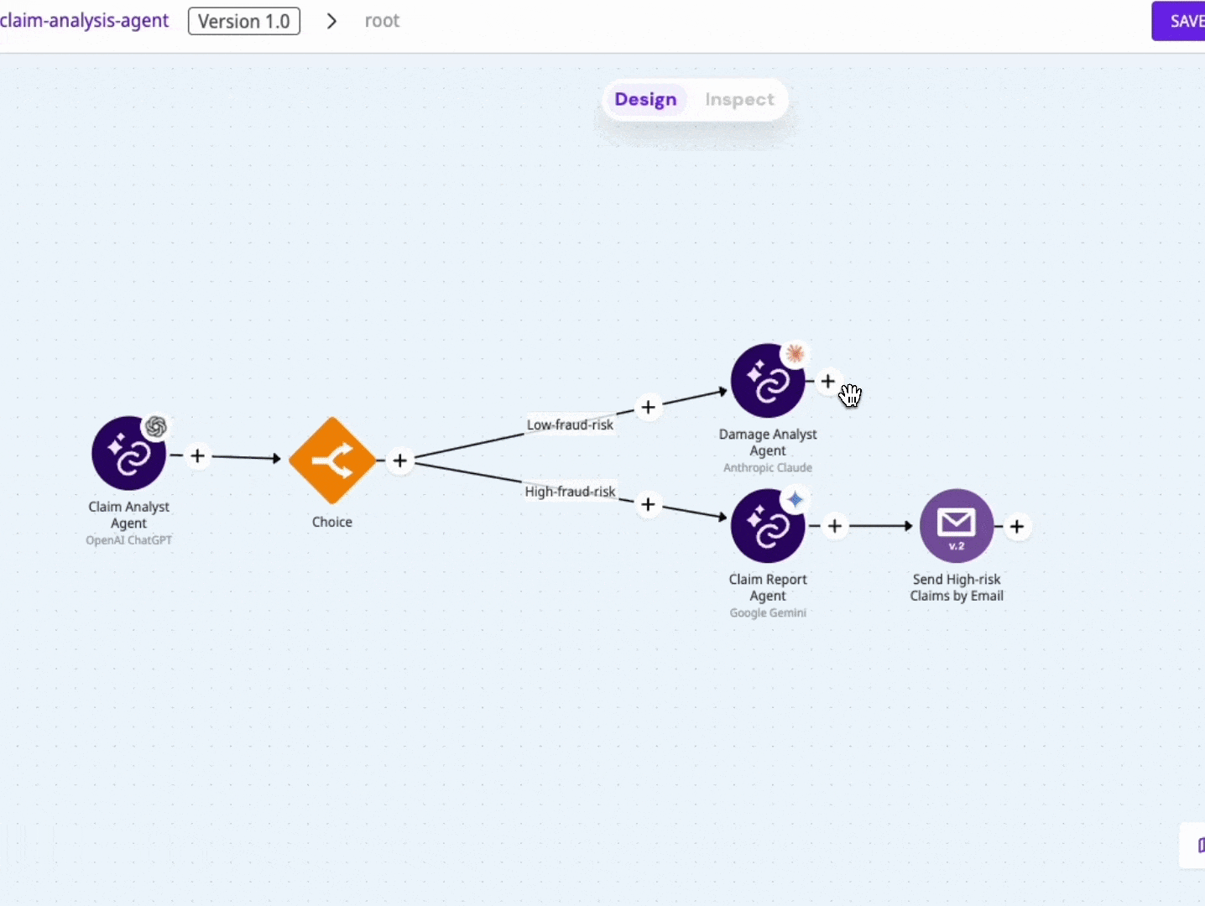The image size is (1205, 906).
Task: Add step after Send Email node
Action: coord(1017,527)
